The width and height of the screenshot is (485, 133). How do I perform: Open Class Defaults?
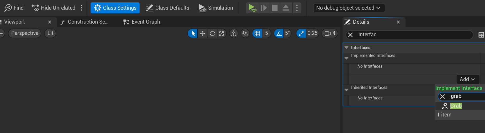[167, 8]
